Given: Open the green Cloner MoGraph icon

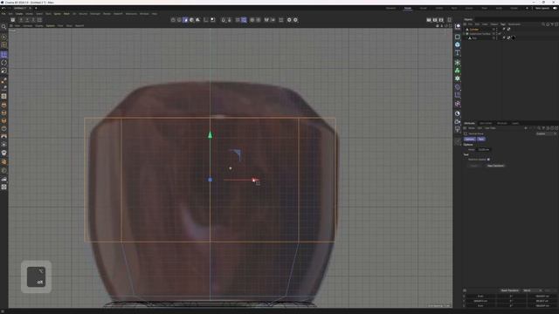Looking at the screenshot, I should 458,71.
